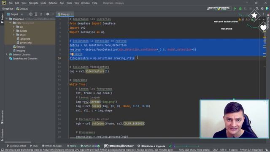The image size is (270, 152).
Task: Click the editor horizontal scrollbar
Action: 134,138
